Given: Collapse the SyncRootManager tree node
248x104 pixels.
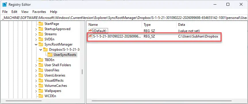Looking at the screenshot, I should tap(36, 45).
